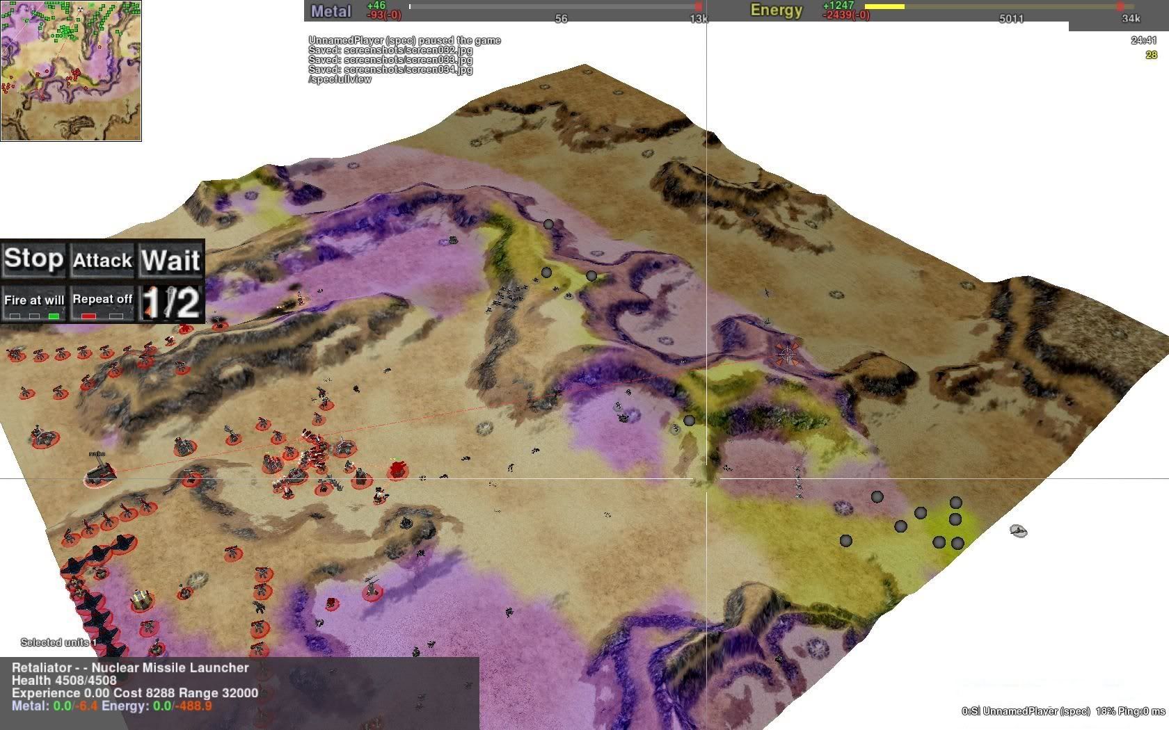
Task: Select the Wait command button
Action: pyautogui.click(x=170, y=260)
